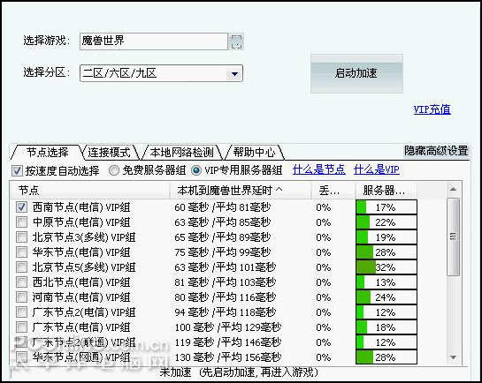Select VIP专用服务器组 radio button
The image size is (482, 383).
196,170
